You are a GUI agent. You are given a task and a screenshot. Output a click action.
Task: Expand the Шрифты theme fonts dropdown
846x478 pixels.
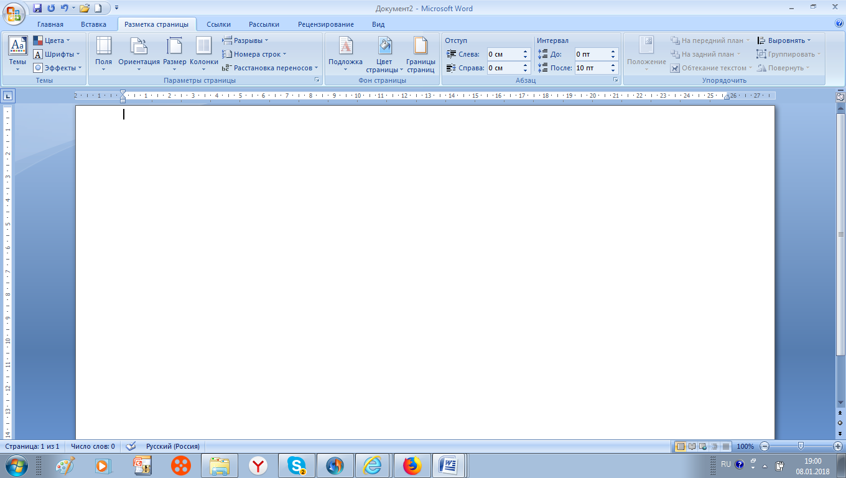point(57,54)
